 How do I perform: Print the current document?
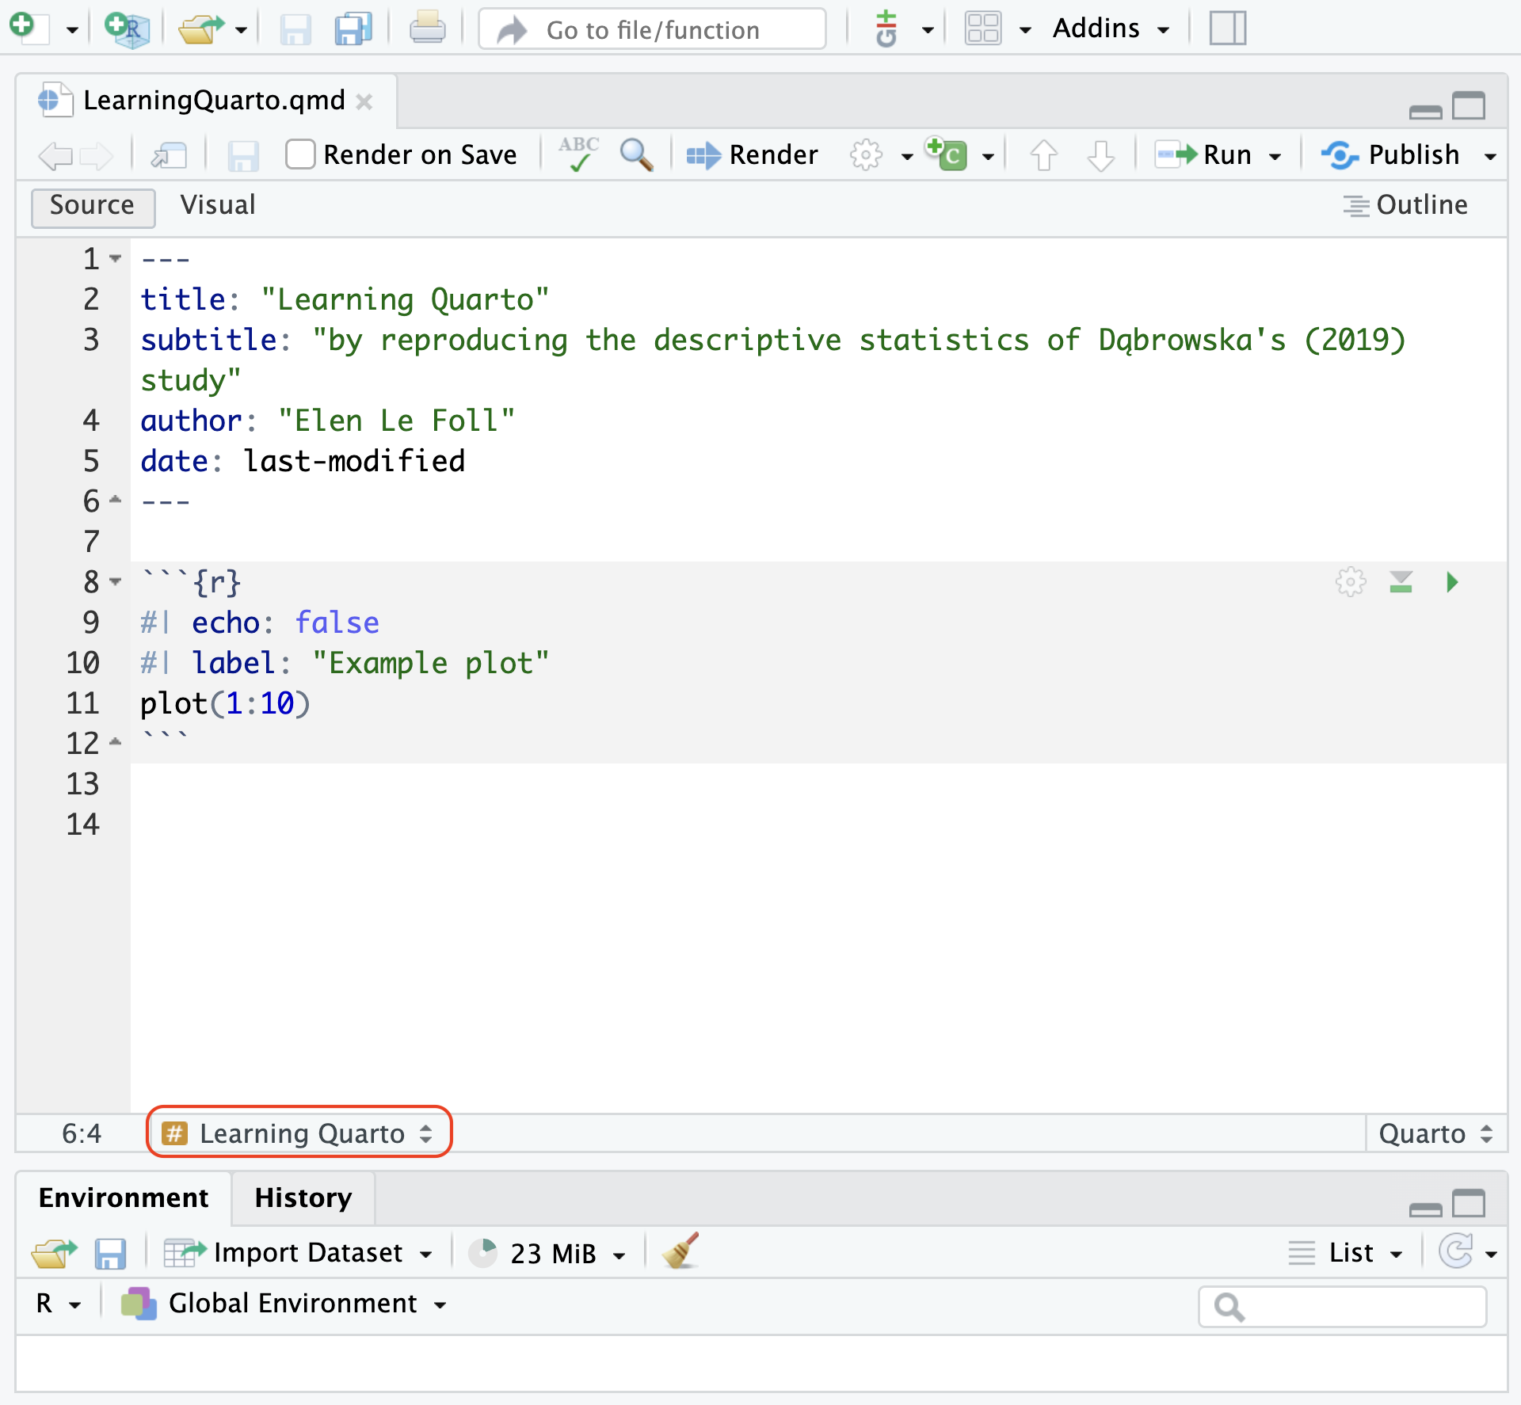(427, 28)
